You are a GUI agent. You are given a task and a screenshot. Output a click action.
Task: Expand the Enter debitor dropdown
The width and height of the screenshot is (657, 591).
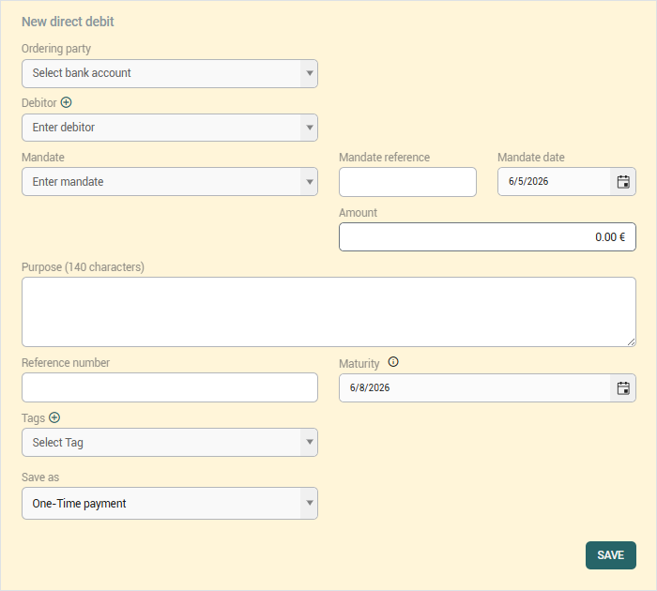[x=170, y=128]
